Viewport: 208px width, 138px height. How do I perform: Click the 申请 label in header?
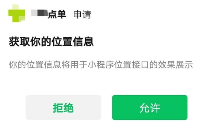tap(82, 14)
